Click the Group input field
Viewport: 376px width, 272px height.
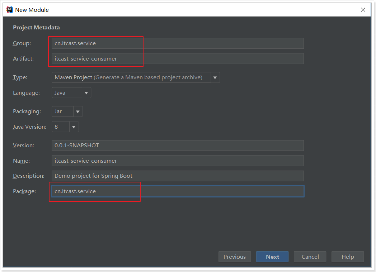click(x=178, y=43)
